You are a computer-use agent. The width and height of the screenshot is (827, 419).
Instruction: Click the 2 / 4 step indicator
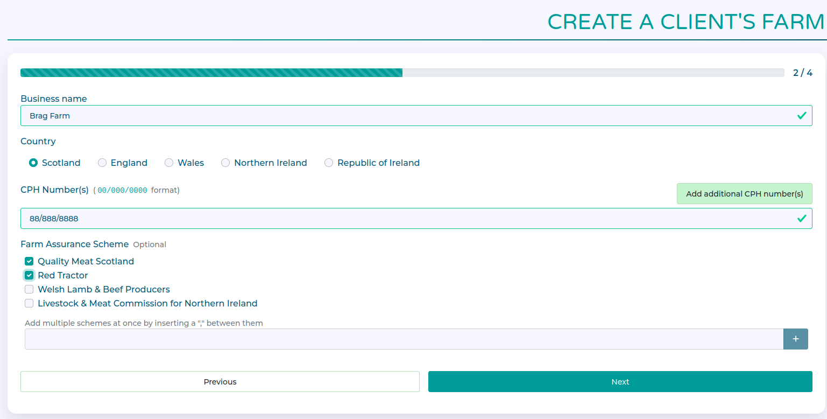click(x=802, y=73)
